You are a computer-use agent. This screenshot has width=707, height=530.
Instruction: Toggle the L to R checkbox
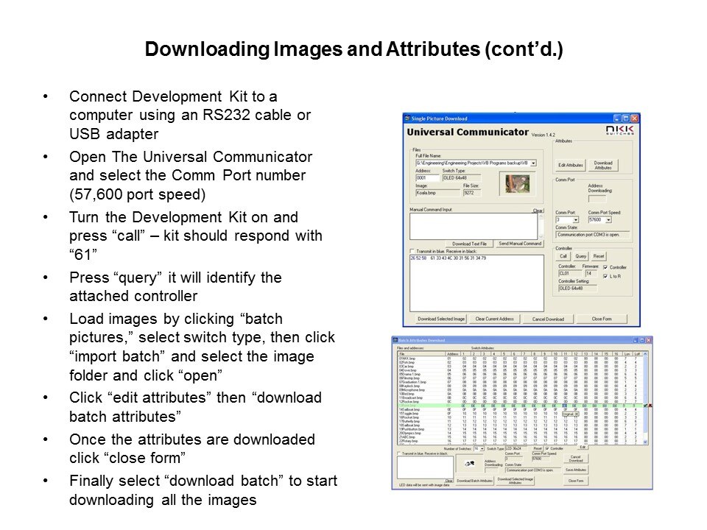606,275
